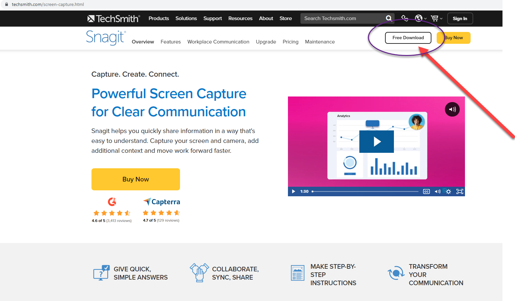Open the Resources menu
Image resolution: width=515 pixels, height=301 pixels.
(241, 18)
